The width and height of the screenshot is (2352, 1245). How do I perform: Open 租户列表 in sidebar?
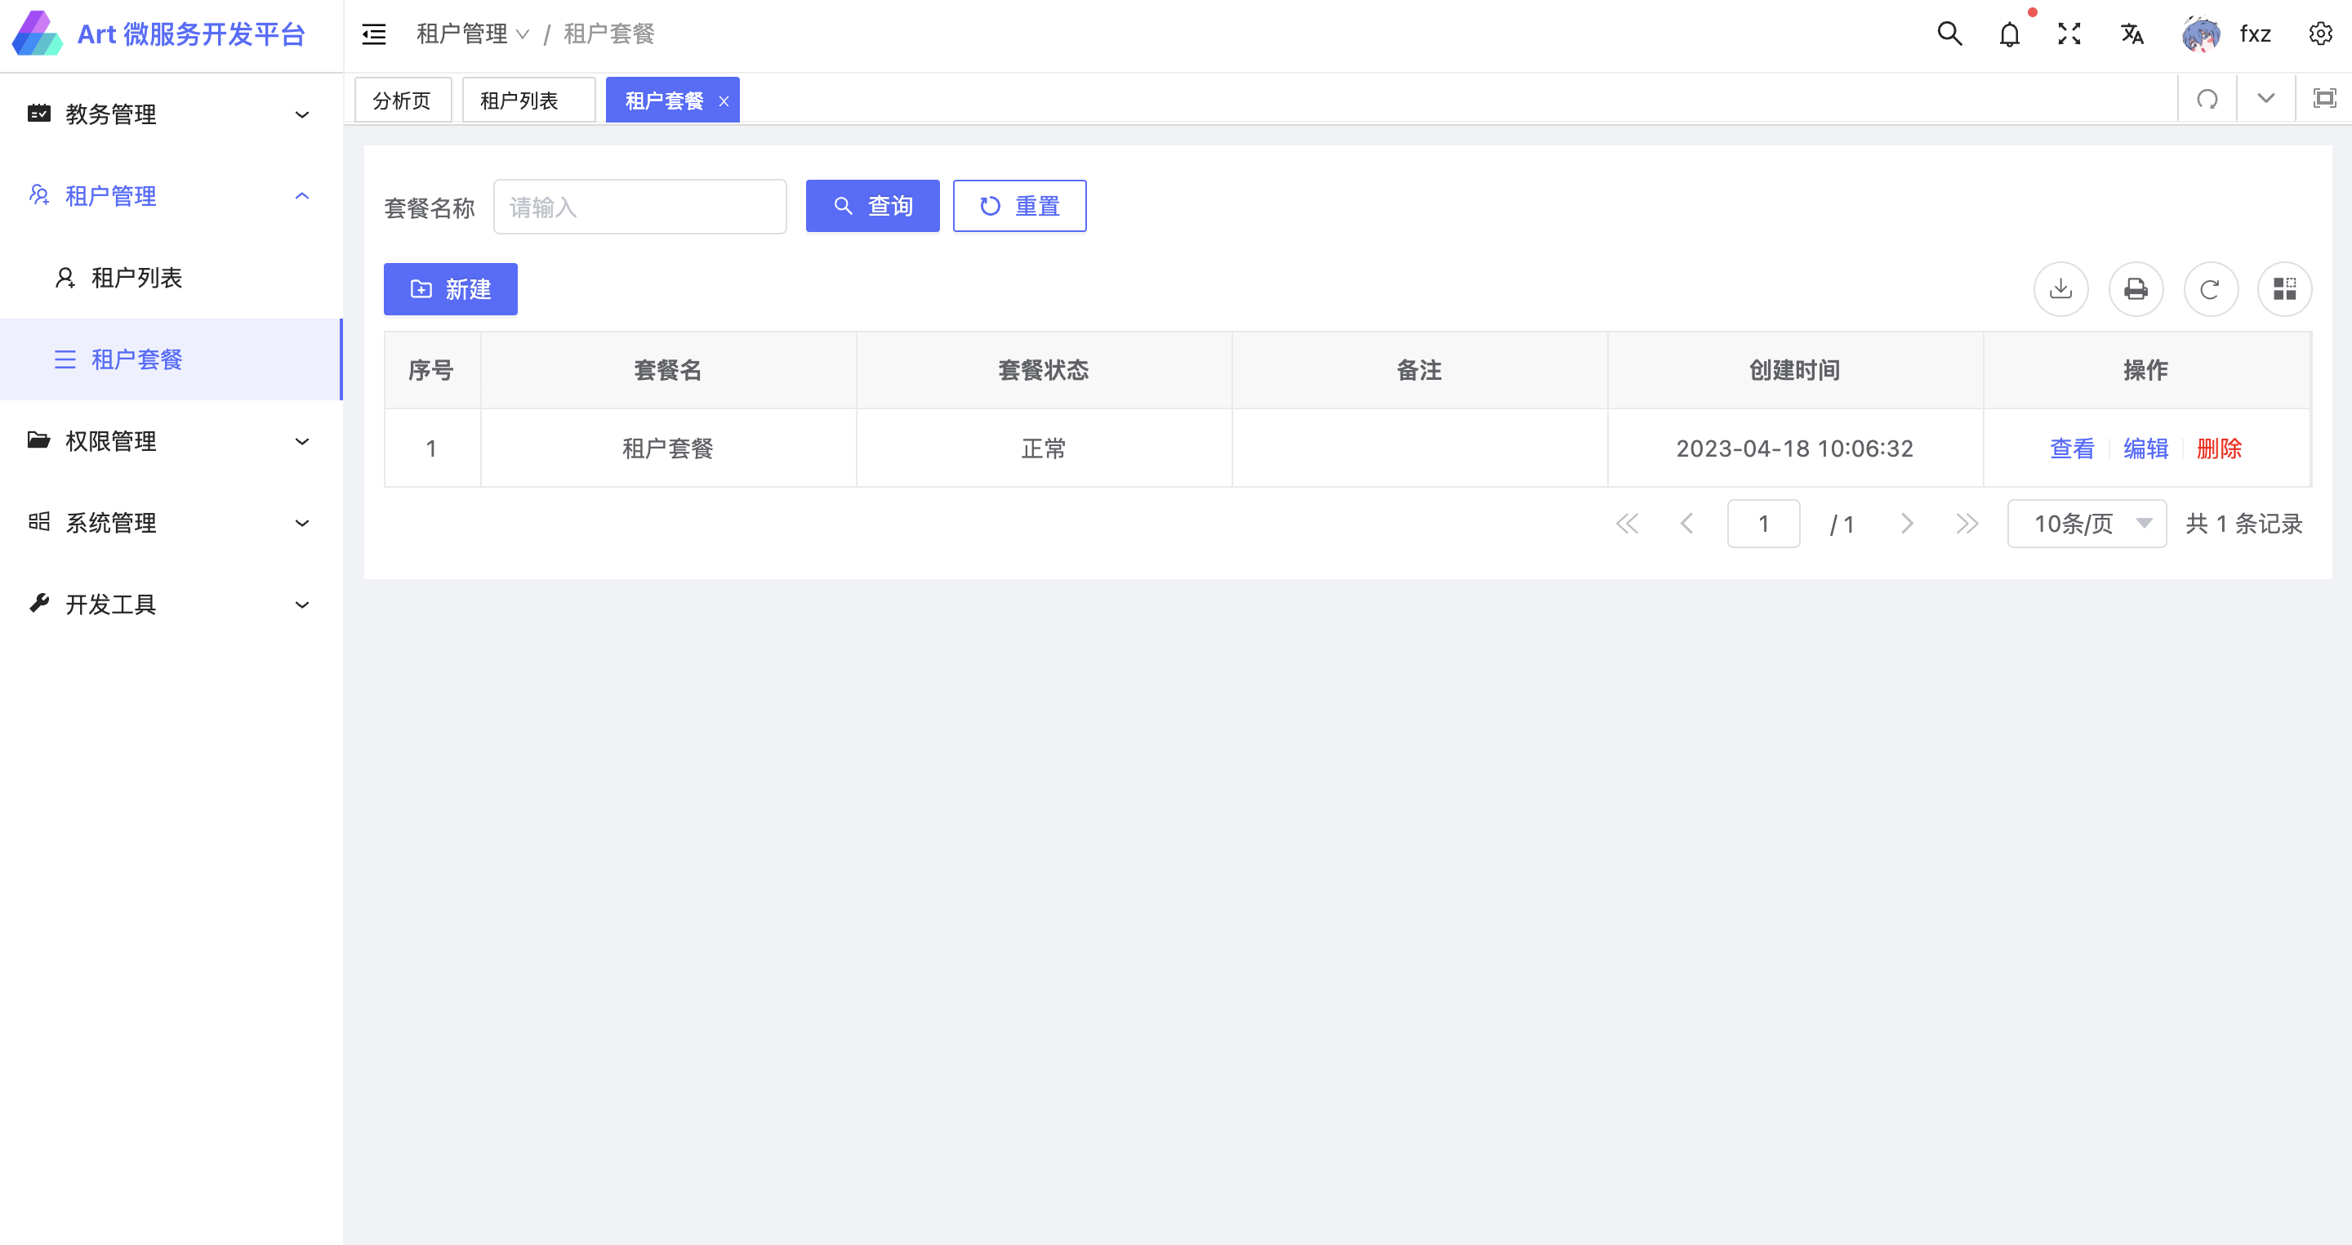click(x=171, y=278)
